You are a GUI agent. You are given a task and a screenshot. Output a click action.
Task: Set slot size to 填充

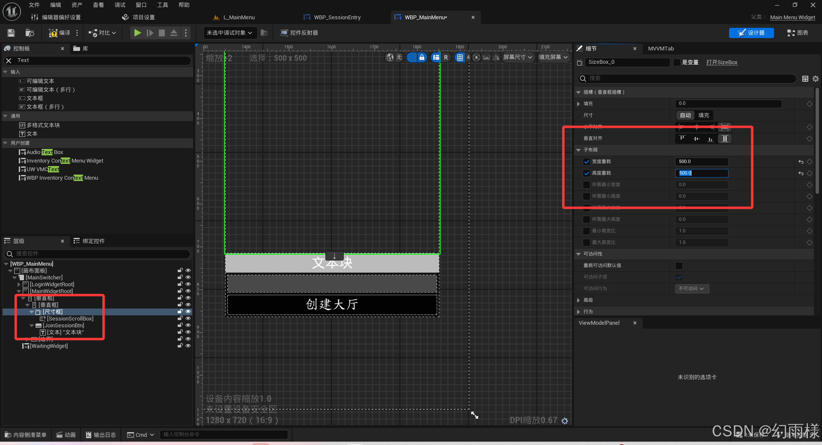[703, 116]
